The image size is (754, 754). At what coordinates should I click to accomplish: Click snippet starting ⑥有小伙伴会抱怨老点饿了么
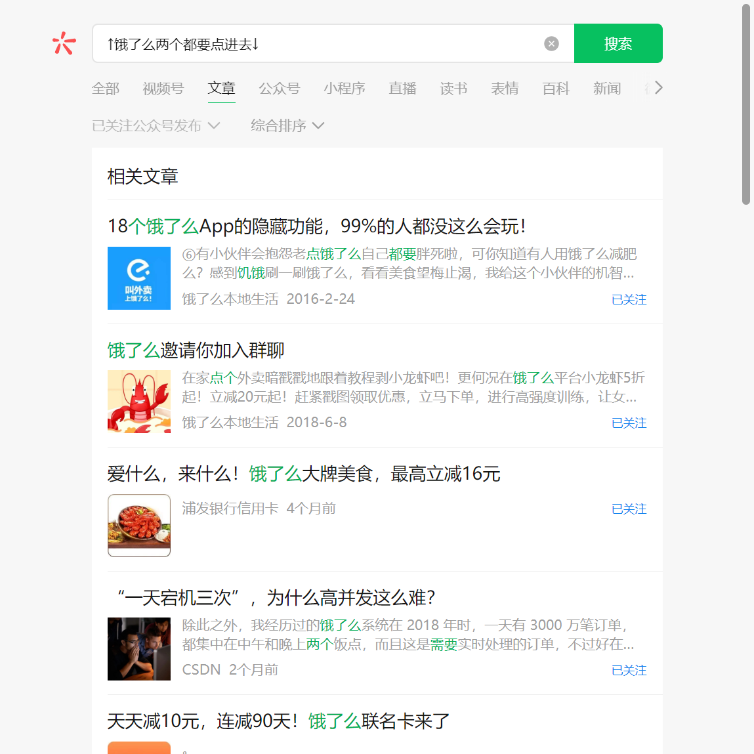pyautogui.click(x=409, y=263)
